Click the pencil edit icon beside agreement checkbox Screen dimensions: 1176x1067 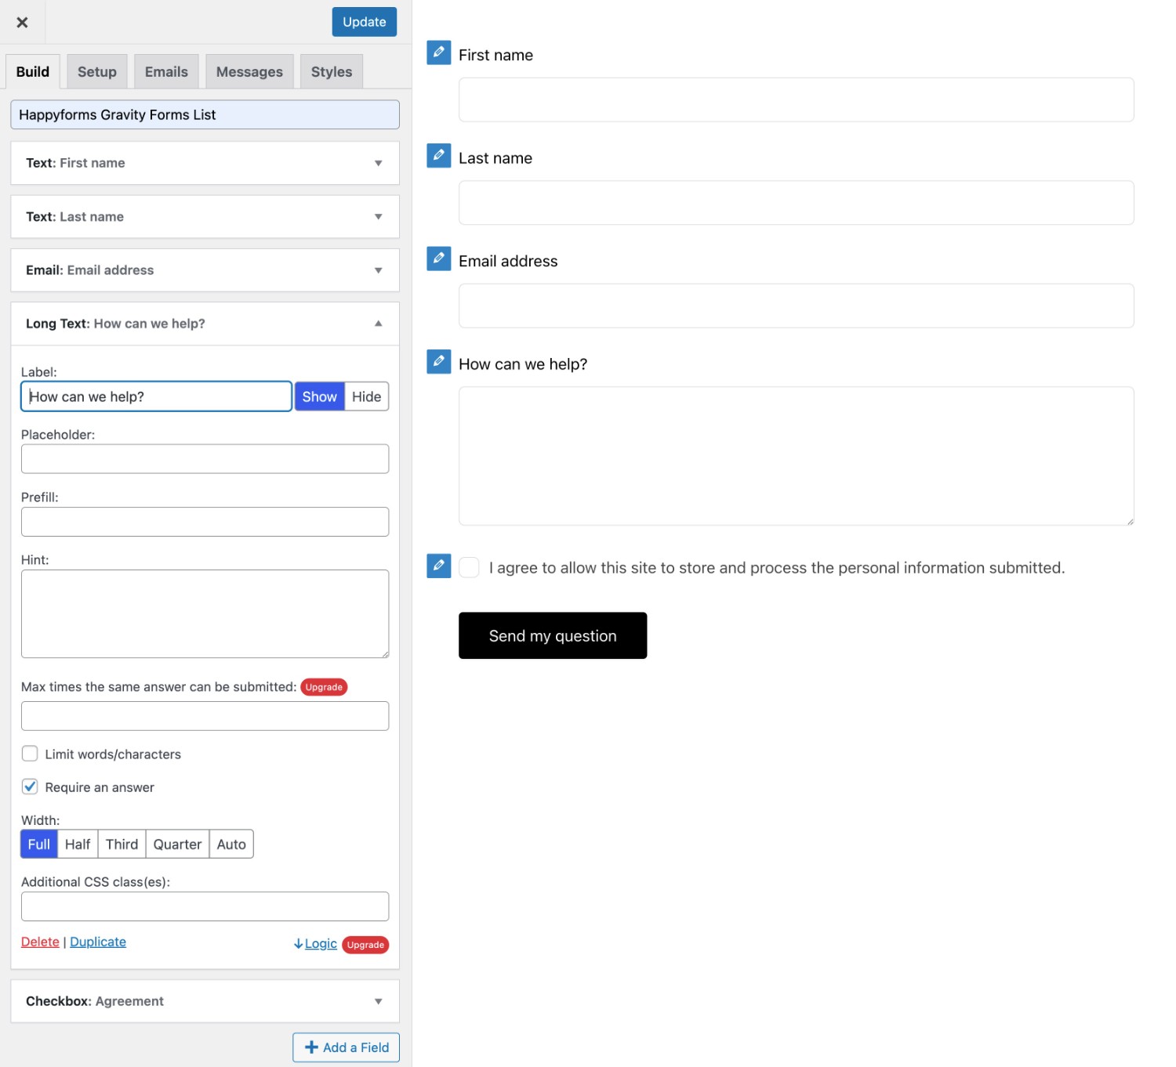point(439,566)
